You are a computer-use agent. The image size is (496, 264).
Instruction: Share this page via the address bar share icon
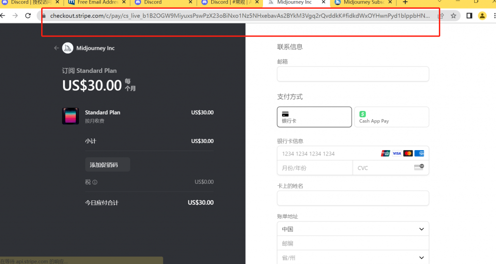tap(441, 15)
